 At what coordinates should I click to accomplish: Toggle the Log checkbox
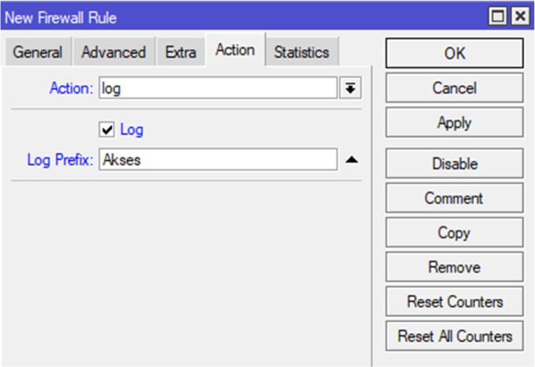point(108,129)
